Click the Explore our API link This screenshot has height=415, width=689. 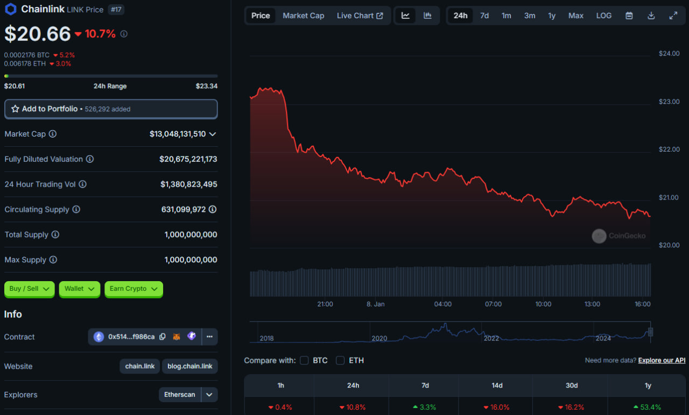coord(662,360)
